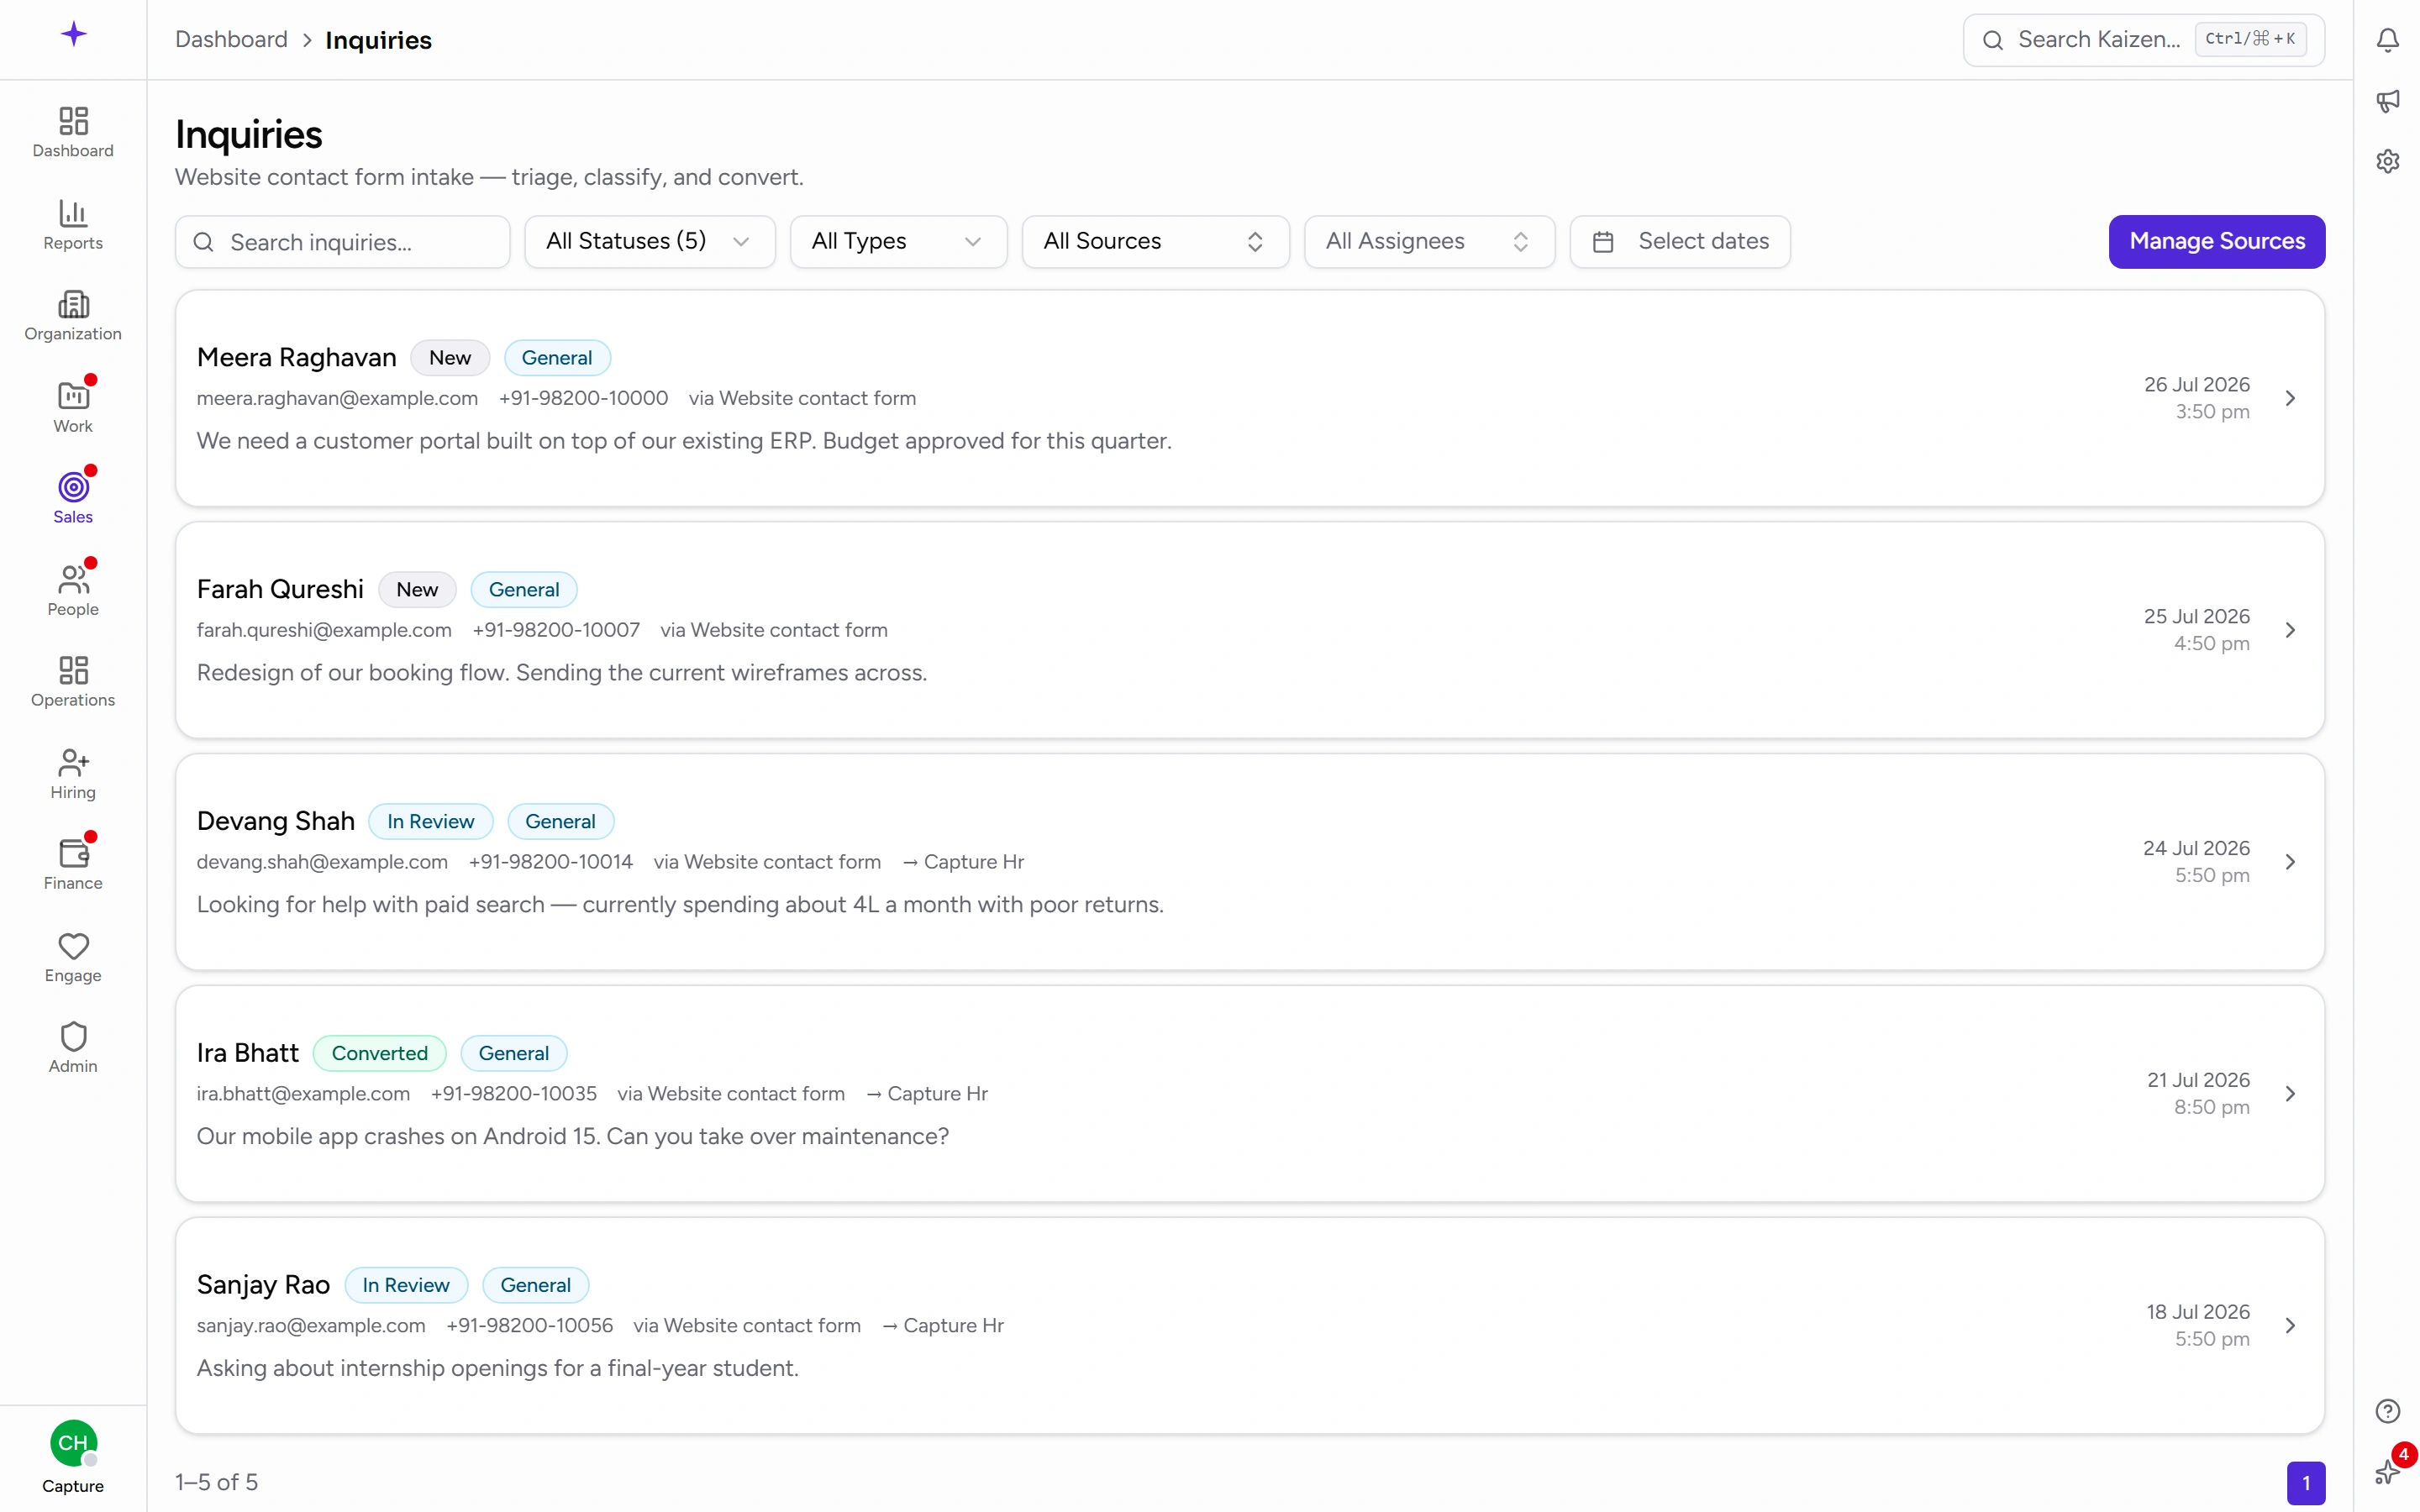Viewport: 2420px width, 1512px height.
Task: Open Sanjay Rao inquiry via chevron
Action: point(2290,1326)
